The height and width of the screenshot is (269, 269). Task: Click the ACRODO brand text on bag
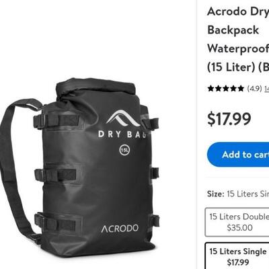coord(120,229)
